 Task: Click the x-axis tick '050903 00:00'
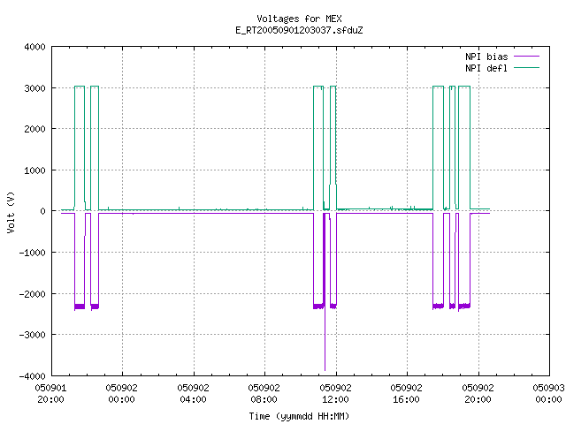point(548,394)
